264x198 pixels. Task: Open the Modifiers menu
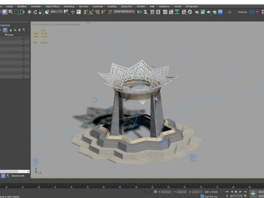(22, 7)
